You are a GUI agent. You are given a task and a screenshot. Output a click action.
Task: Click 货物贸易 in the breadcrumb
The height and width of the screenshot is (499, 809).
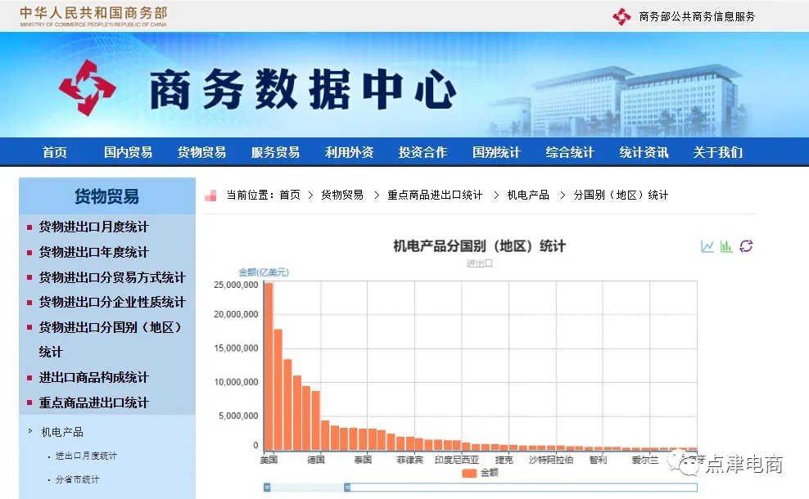click(342, 195)
